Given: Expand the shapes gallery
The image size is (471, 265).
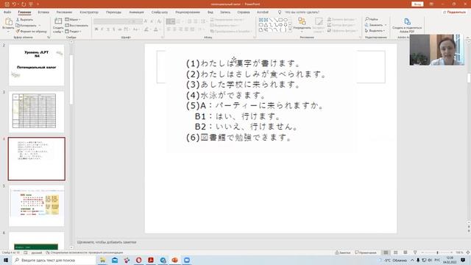Looking at the screenshot, I should [x=290, y=30].
